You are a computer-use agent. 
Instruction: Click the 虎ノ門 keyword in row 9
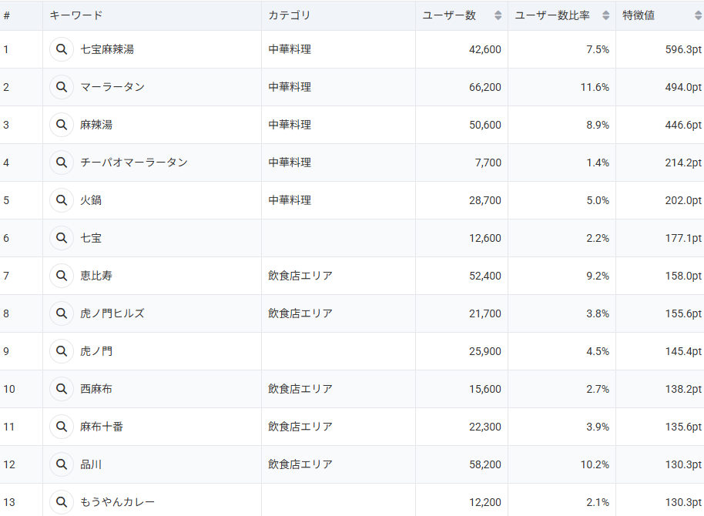(x=96, y=351)
